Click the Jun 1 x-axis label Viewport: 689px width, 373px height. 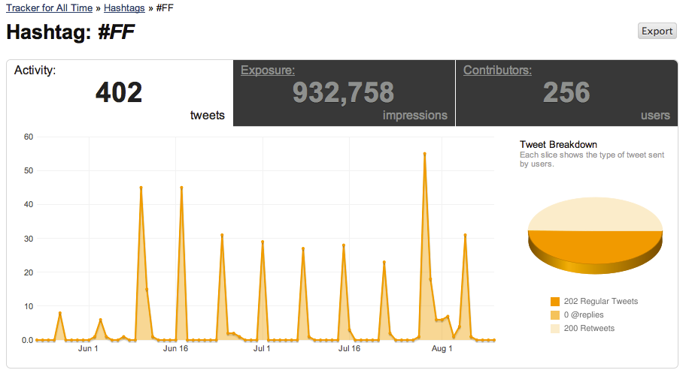coord(88,349)
